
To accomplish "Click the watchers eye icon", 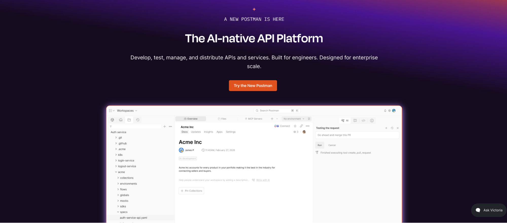I will click(295, 132).
